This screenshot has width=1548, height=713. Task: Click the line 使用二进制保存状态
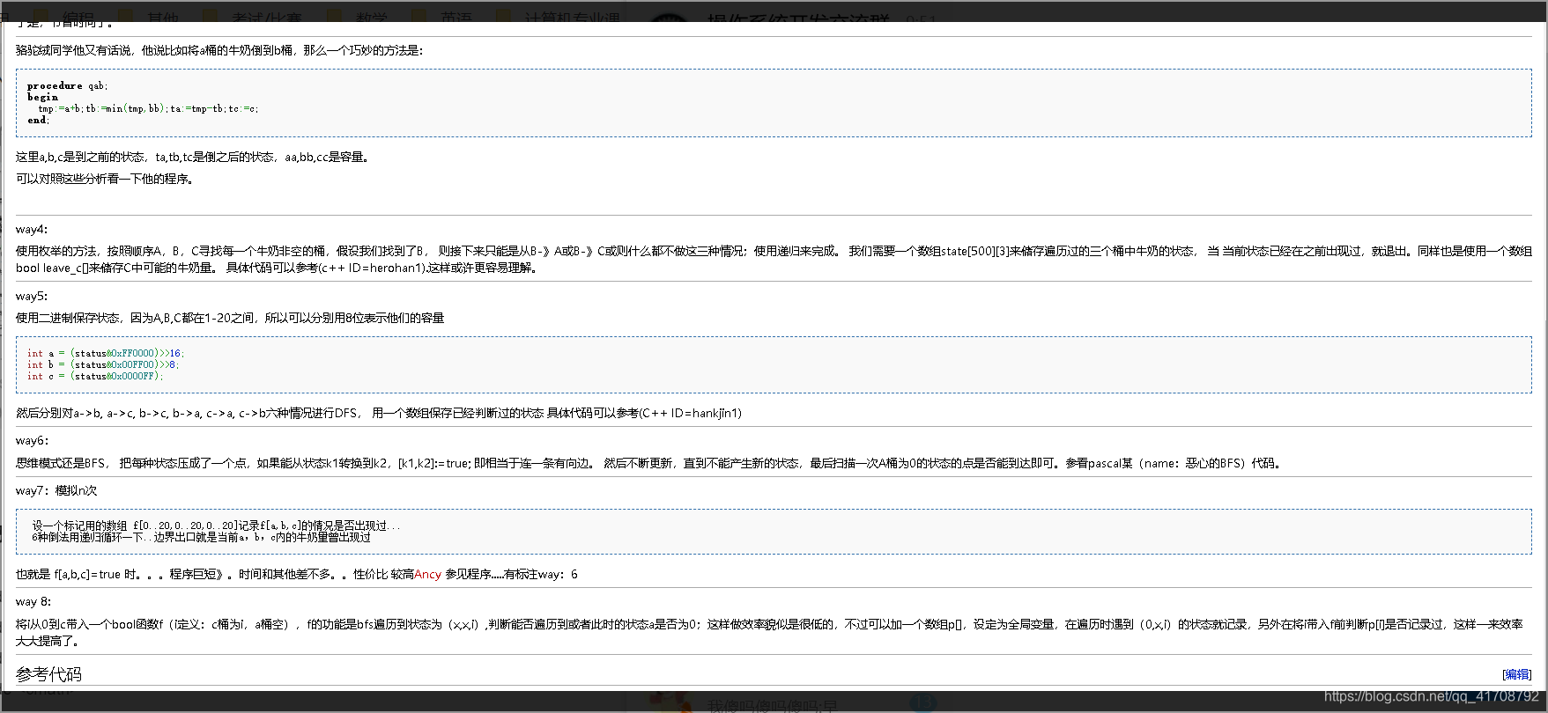230,318
